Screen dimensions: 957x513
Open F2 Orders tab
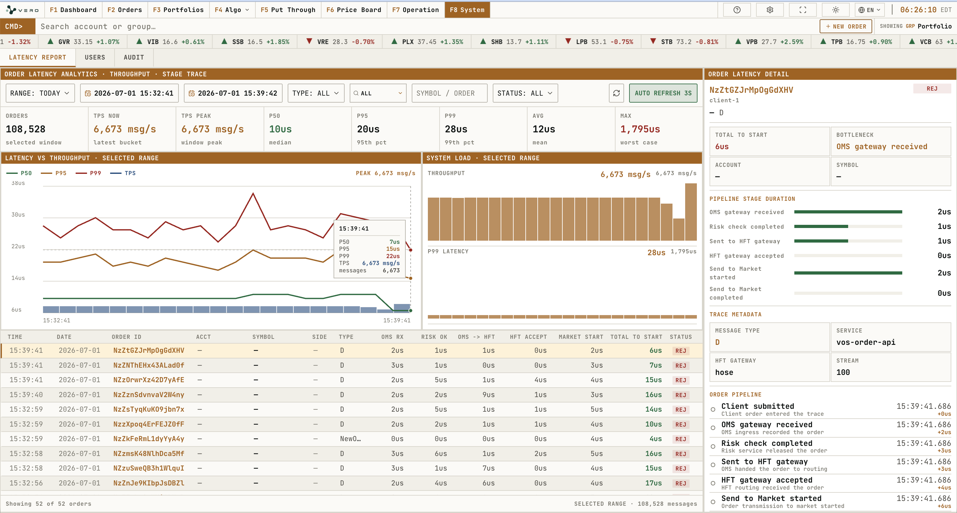(125, 10)
